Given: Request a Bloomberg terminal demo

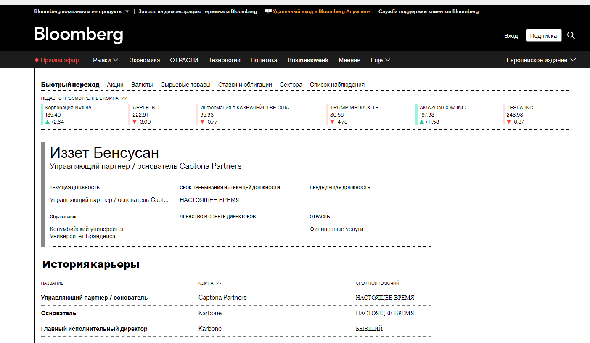Looking at the screenshot, I should click(198, 11).
